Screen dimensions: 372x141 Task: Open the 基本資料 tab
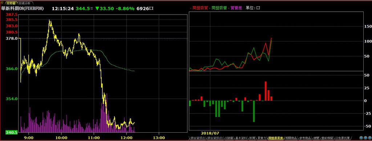click(x=242, y=138)
